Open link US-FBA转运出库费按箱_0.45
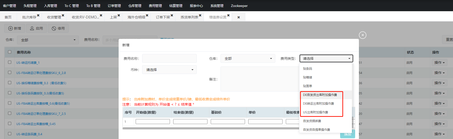The image size is (453, 139). point(36,124)
